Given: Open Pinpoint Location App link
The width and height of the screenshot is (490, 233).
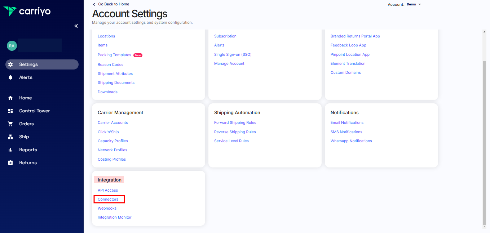Looking at the screenshot, I should (350, 55).
